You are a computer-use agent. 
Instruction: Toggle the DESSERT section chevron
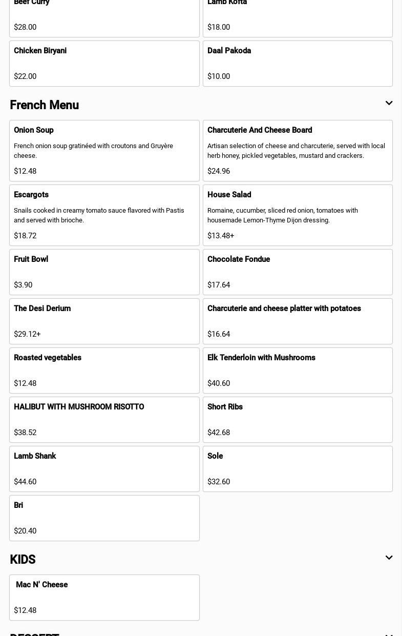click(x=389, y=634)
